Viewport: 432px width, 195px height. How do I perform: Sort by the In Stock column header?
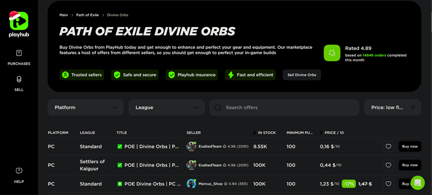click(x=266, y=133)
